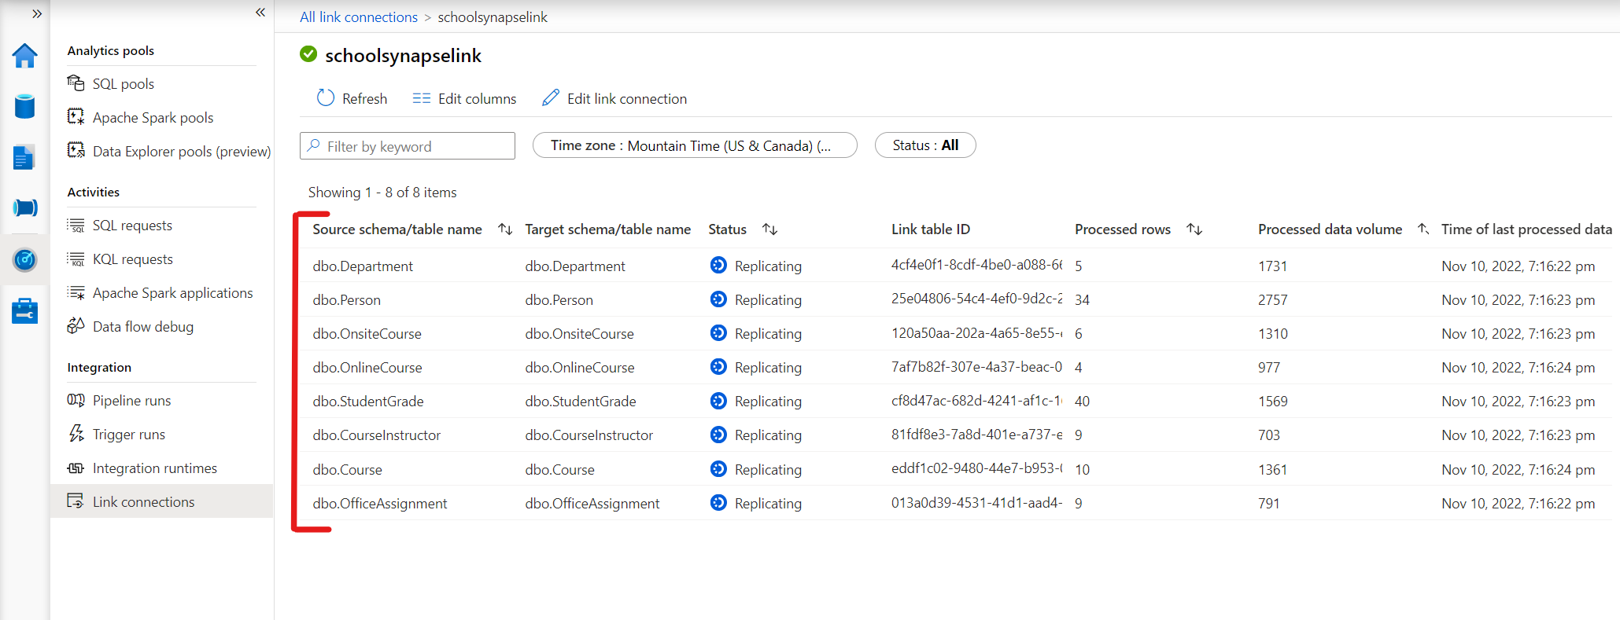Screen dimensions: 1620x620
Task: Open the Time zone filter dropdown
Action: click(x=694, y=145)
